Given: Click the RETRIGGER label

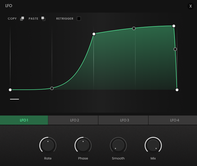Looking at the screenshot, I should click(x=65, y=19).
